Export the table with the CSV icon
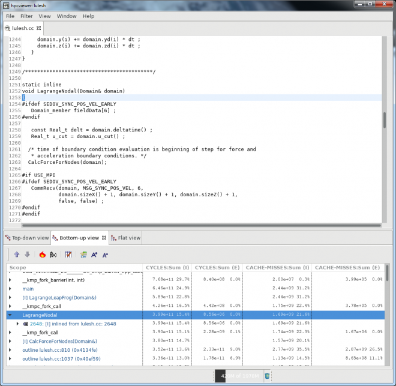Screen dimensions: 396x386 pos(83,255)
